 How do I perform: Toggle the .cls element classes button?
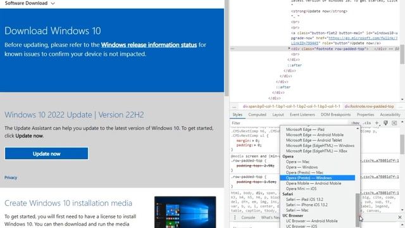click(x=367, y=123)
